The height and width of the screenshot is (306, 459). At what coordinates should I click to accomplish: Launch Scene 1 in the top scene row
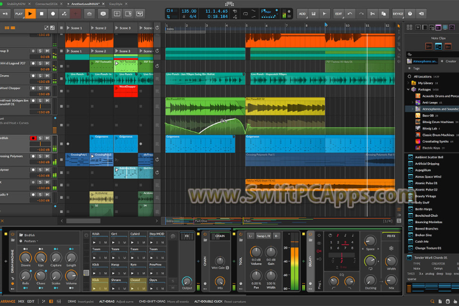(x=68, y=28)
